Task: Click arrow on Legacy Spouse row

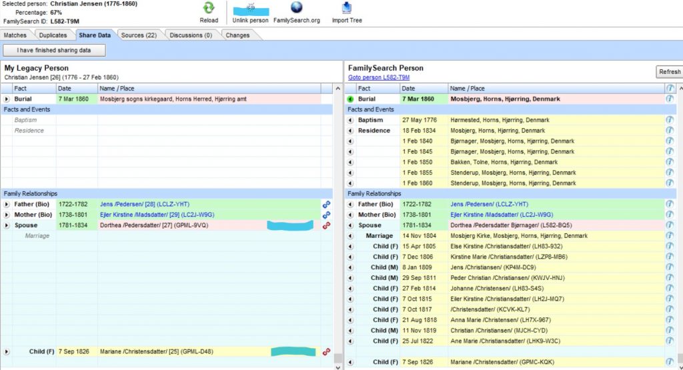Action: pos(7,225)
